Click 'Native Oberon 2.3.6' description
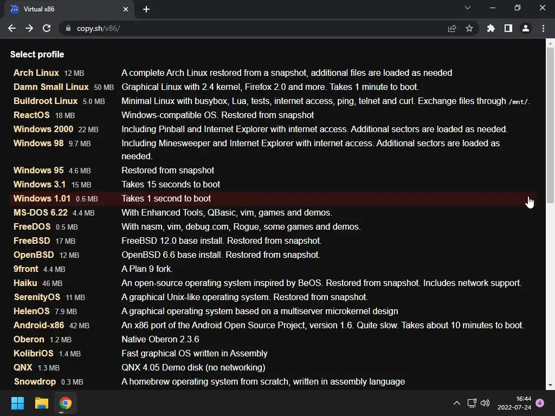The width and height of the screenshot is (555, 416). (x=160, y=340)
